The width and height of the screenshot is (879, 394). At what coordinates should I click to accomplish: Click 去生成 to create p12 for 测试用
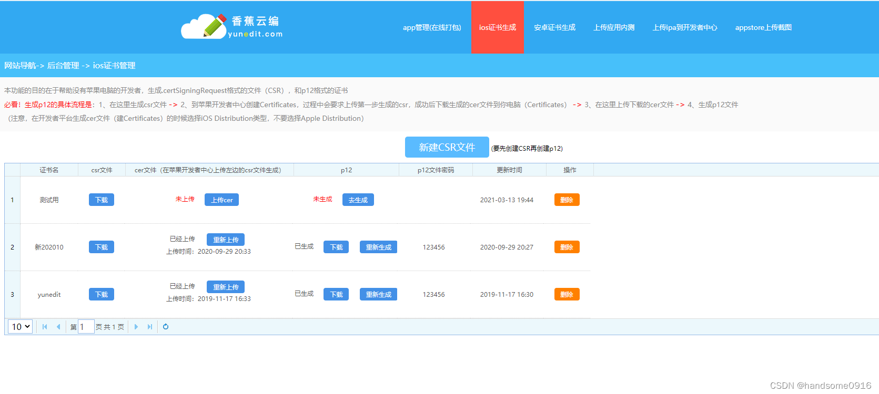point(358,200)
